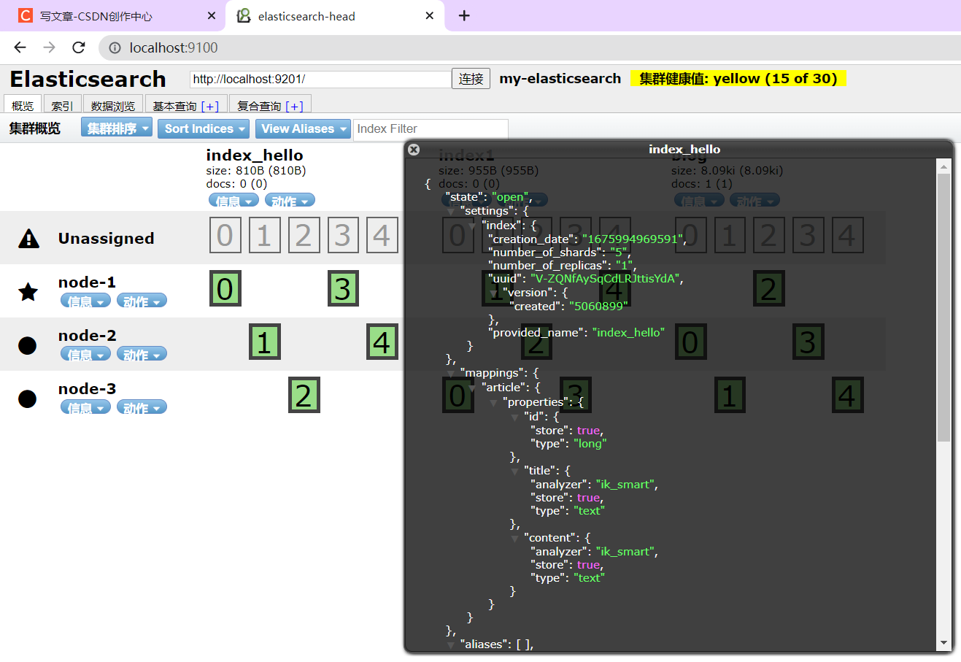Open the 集群排序 dropdown
961x662 pixels.
[x=117, y=128]
